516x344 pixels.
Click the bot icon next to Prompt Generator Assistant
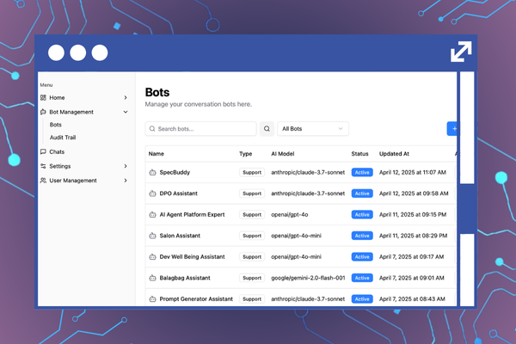(152, 299)
